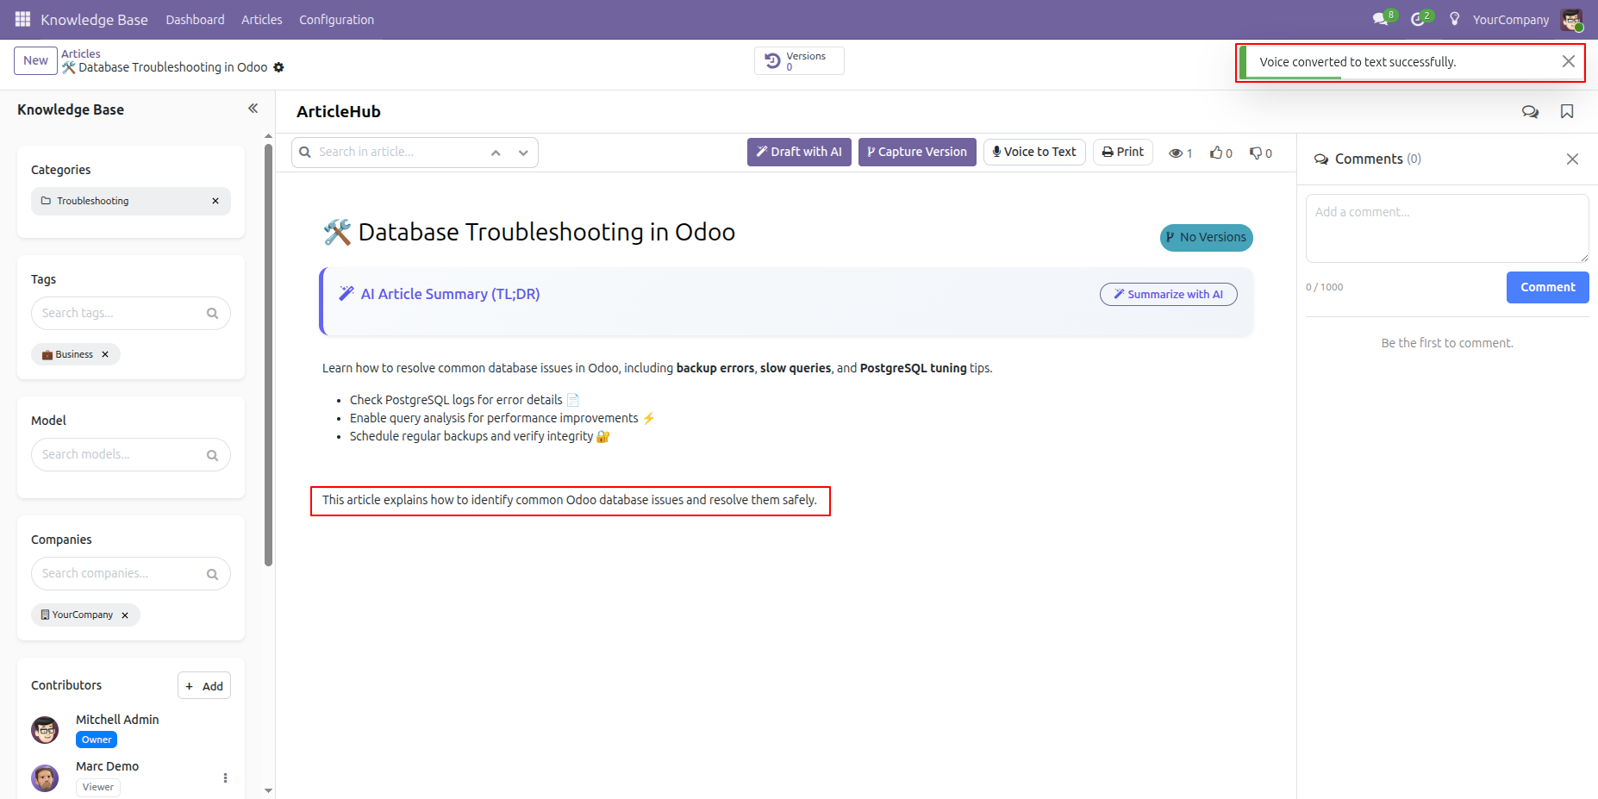Screen dimensions: 1598x799
Task: Collapse the Knowledge Base sidebar
Action: 253,109
